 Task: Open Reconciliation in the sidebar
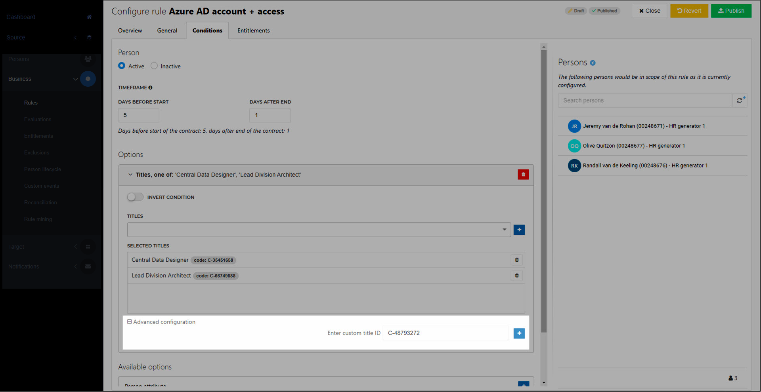40,203
